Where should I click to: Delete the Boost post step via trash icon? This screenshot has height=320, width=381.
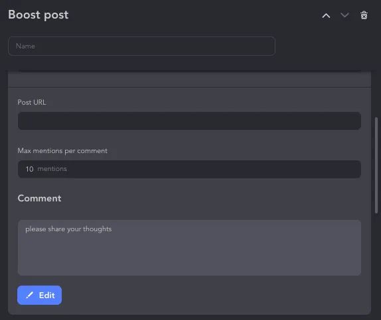(x=364, y=15)
